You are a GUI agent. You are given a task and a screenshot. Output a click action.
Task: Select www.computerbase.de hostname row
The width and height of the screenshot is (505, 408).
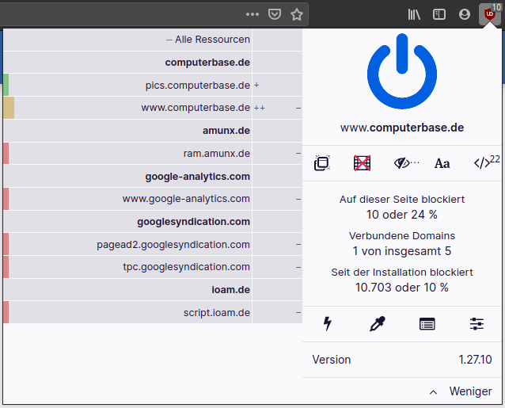click(x=127, y=108)
